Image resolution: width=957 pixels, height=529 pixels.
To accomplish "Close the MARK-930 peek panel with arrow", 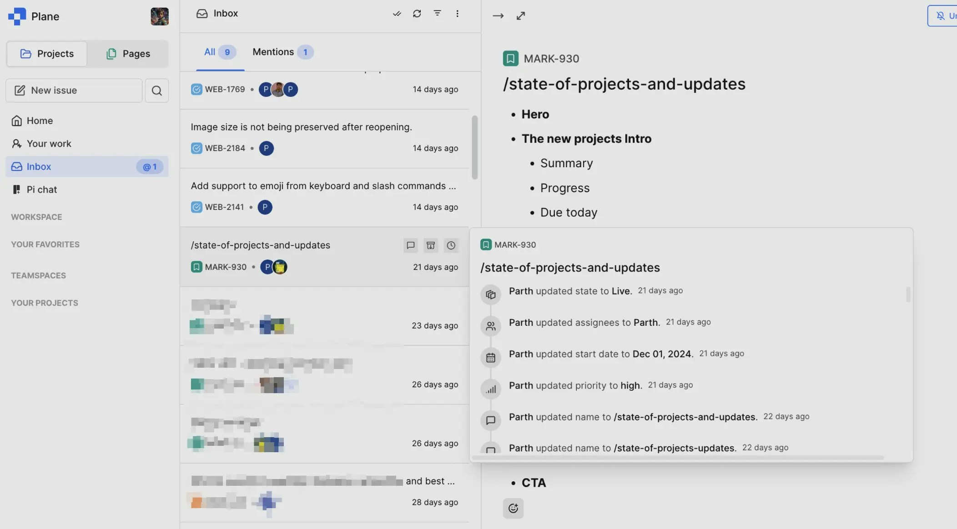I will pyautogui.click(x=498, y=15).
